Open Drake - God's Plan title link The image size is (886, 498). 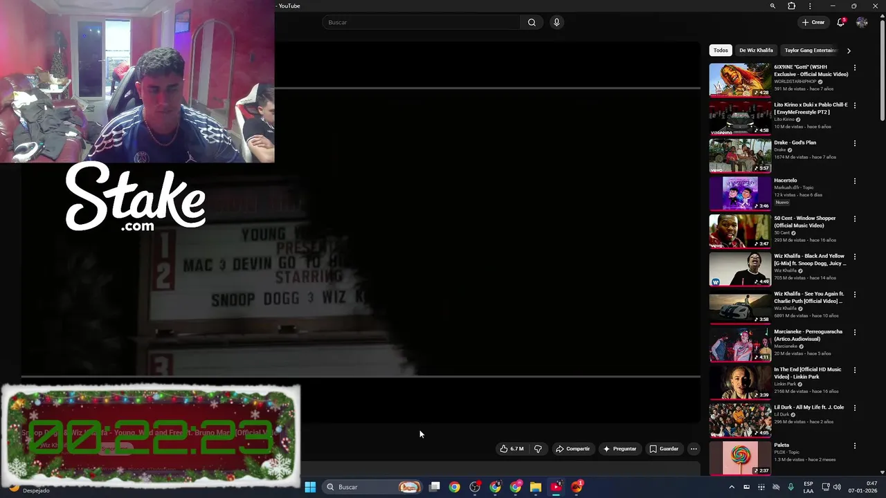795,142
